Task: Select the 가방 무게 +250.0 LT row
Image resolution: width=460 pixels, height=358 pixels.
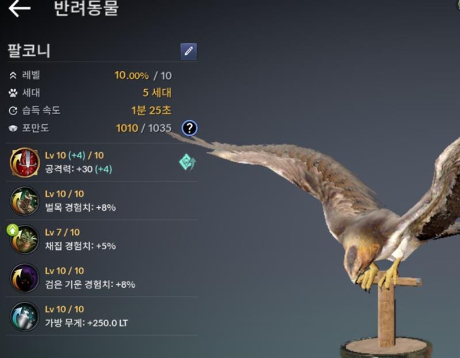Action: click(x=102, y=317)
